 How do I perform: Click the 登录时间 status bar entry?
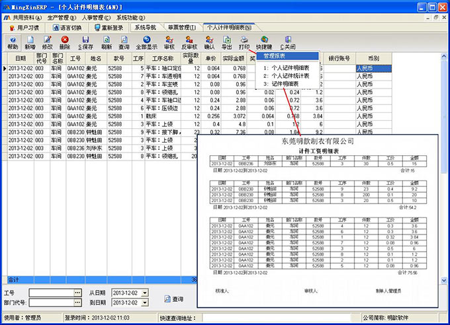tap(97, 318)
